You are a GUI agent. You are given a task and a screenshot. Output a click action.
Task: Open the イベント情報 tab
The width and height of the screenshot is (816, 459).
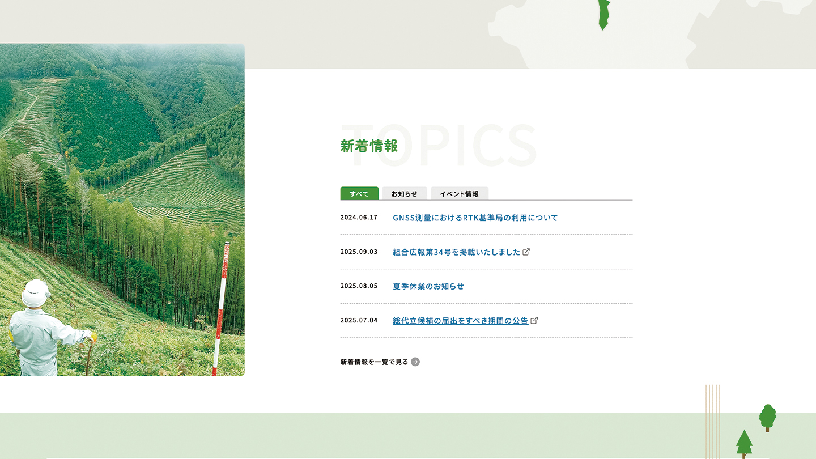(x=459, y=194)
